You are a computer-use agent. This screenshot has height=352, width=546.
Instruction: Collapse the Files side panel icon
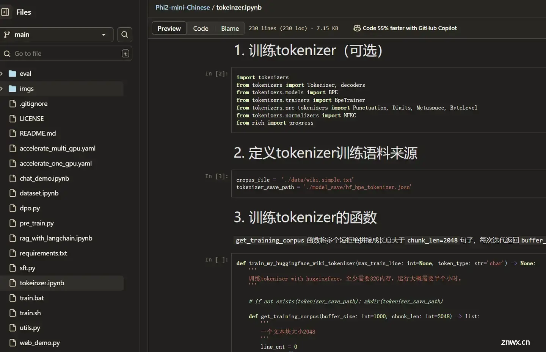[5, 12]
